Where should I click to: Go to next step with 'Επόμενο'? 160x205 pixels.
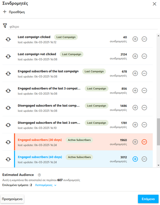[x=148, y=199]
